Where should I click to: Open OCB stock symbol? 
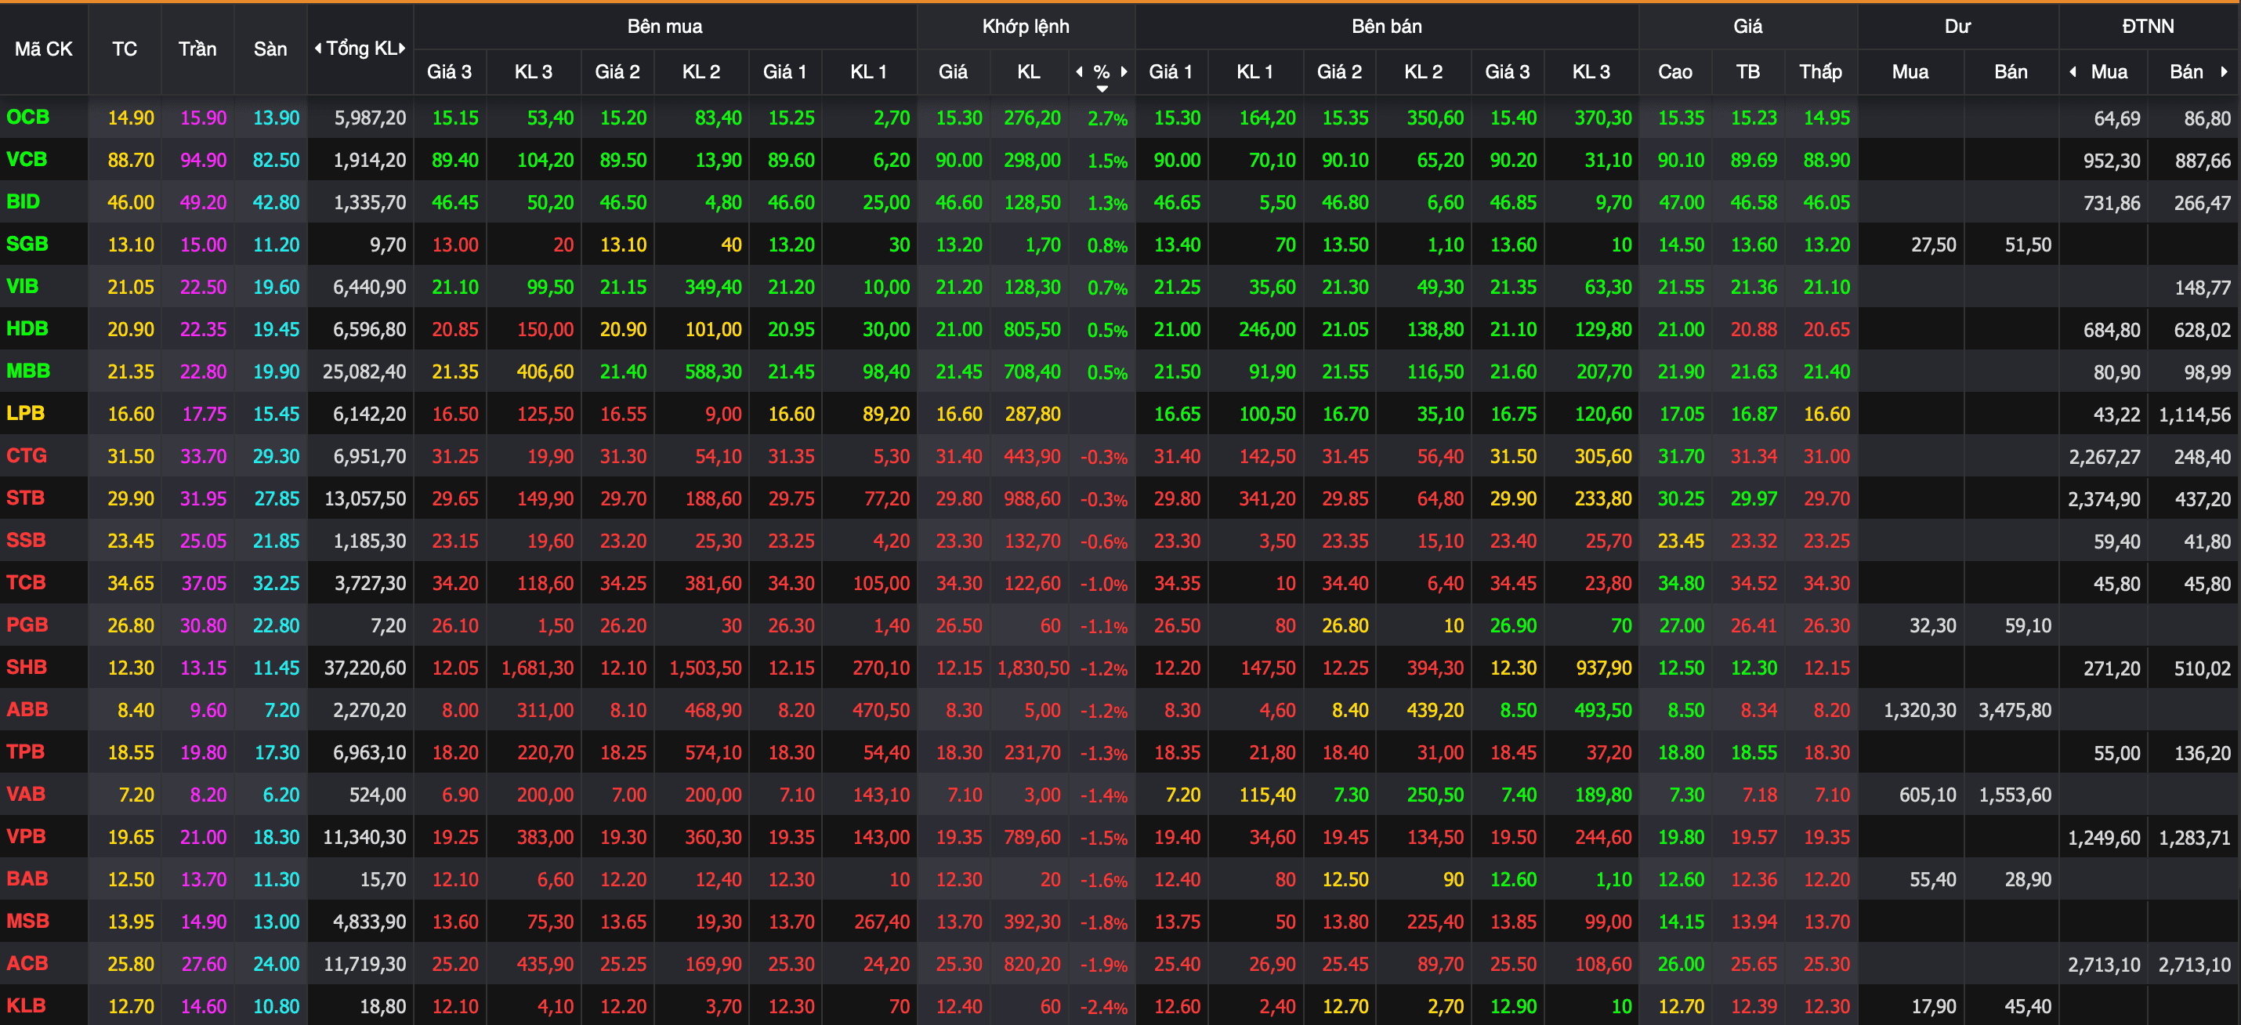[28, 117]
